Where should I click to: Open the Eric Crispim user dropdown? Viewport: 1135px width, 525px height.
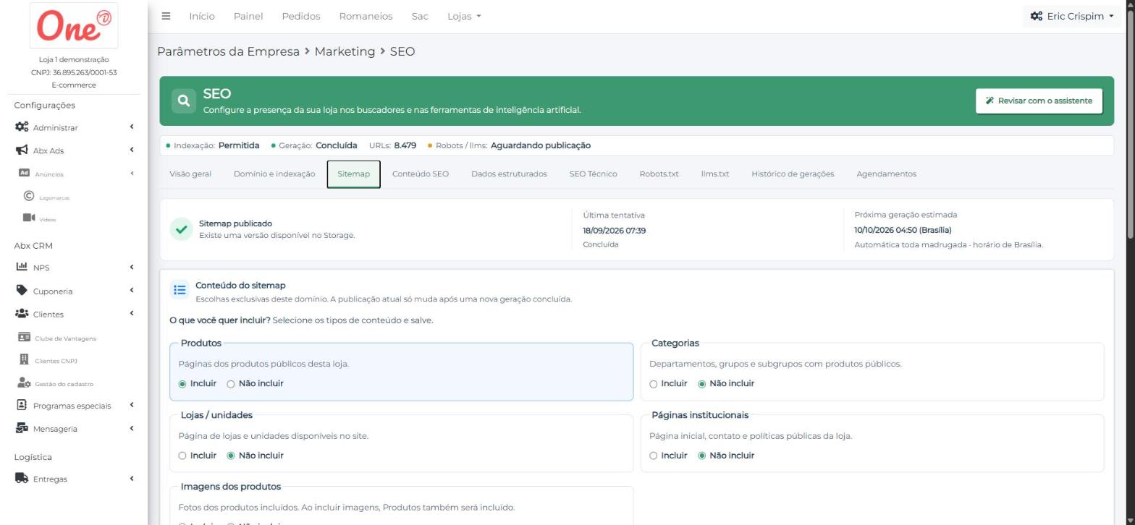[1071, 16]
